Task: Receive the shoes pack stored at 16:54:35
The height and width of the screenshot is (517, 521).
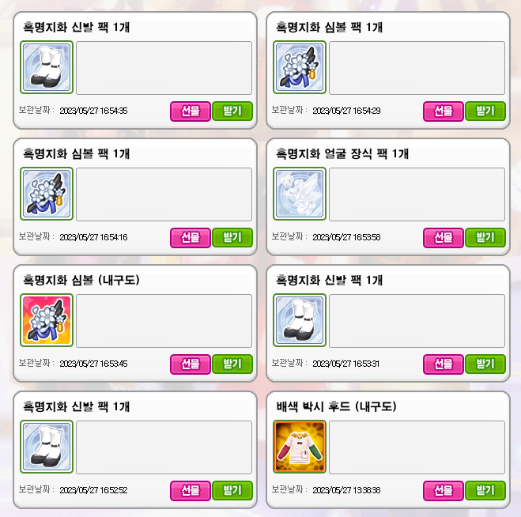Action: pyautogui.click(x=232, y=111)
